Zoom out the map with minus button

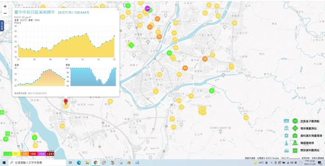tap(5, 13)
